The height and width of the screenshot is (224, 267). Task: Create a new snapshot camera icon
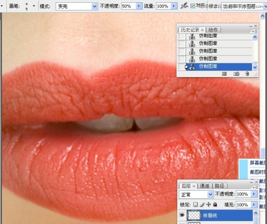click(x=236, y=74)
